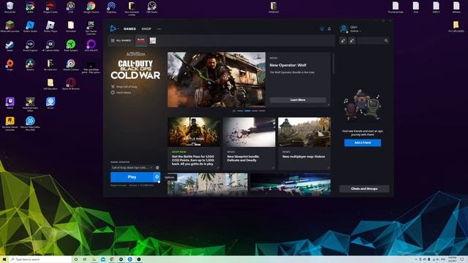The height and width of the screenshot is (263, 468).
Task: Click the blue Play button
Action: tap(132, 177)
